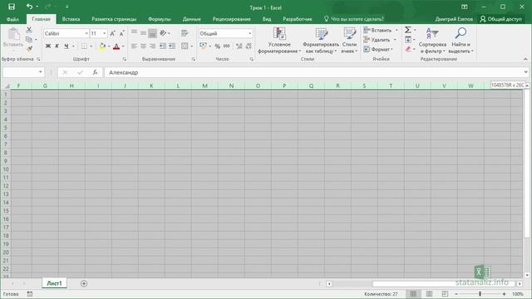Toggle top vertical alignment
This screenshot has width=532, height=299.
[135, 33]
